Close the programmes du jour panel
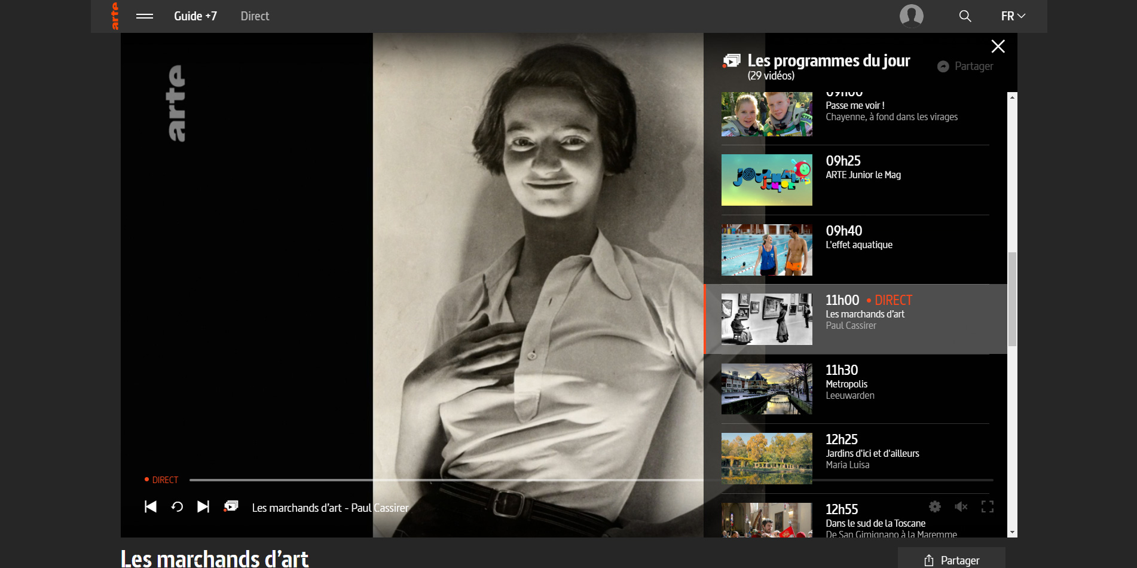Image resolution: width=1137 pixels, height=568 pixels. click(x=998, y=46)
